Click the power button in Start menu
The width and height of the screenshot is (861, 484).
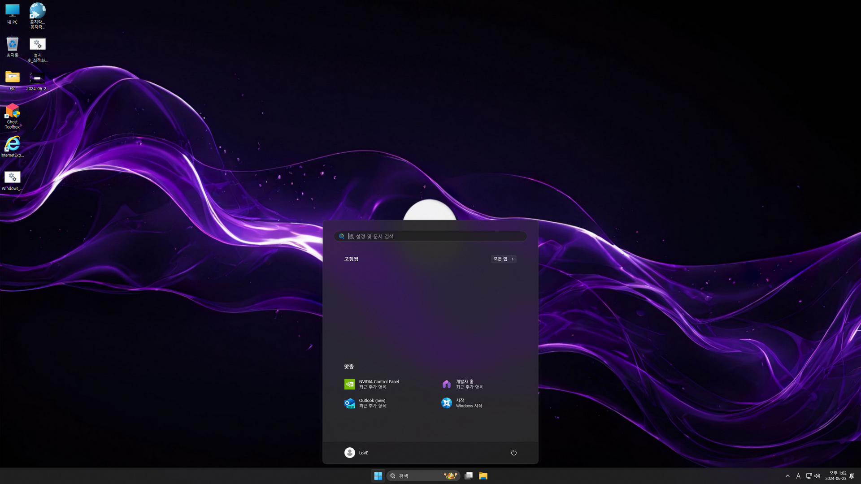coord(514,453)
